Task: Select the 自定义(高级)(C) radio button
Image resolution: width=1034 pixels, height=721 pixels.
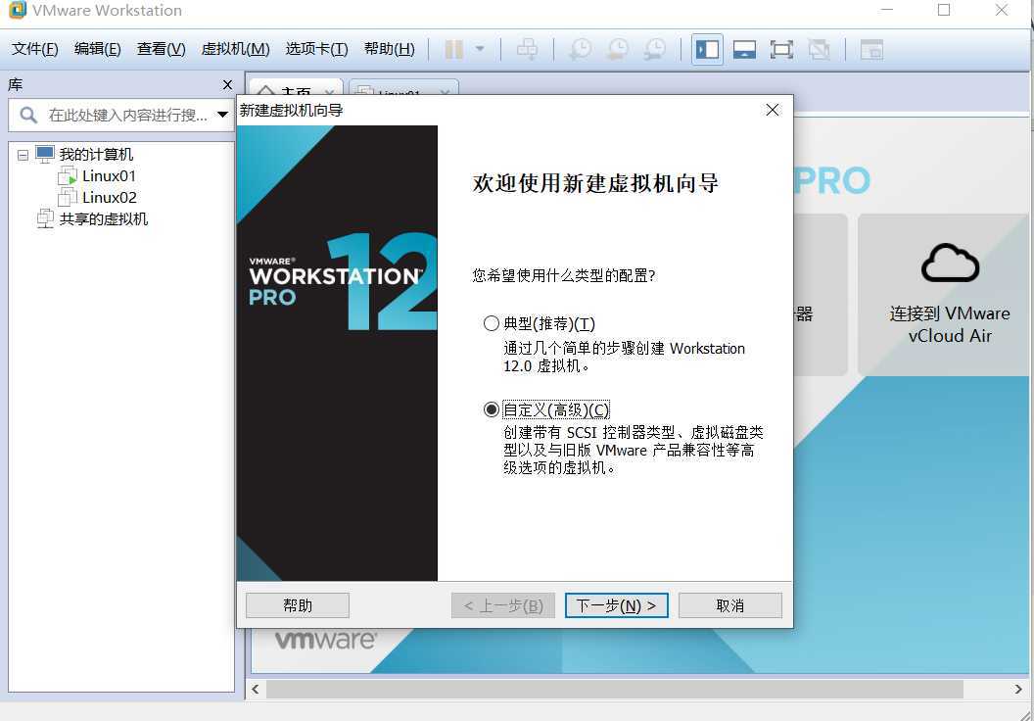Action: pyautogui.click(x=492, y=409)
